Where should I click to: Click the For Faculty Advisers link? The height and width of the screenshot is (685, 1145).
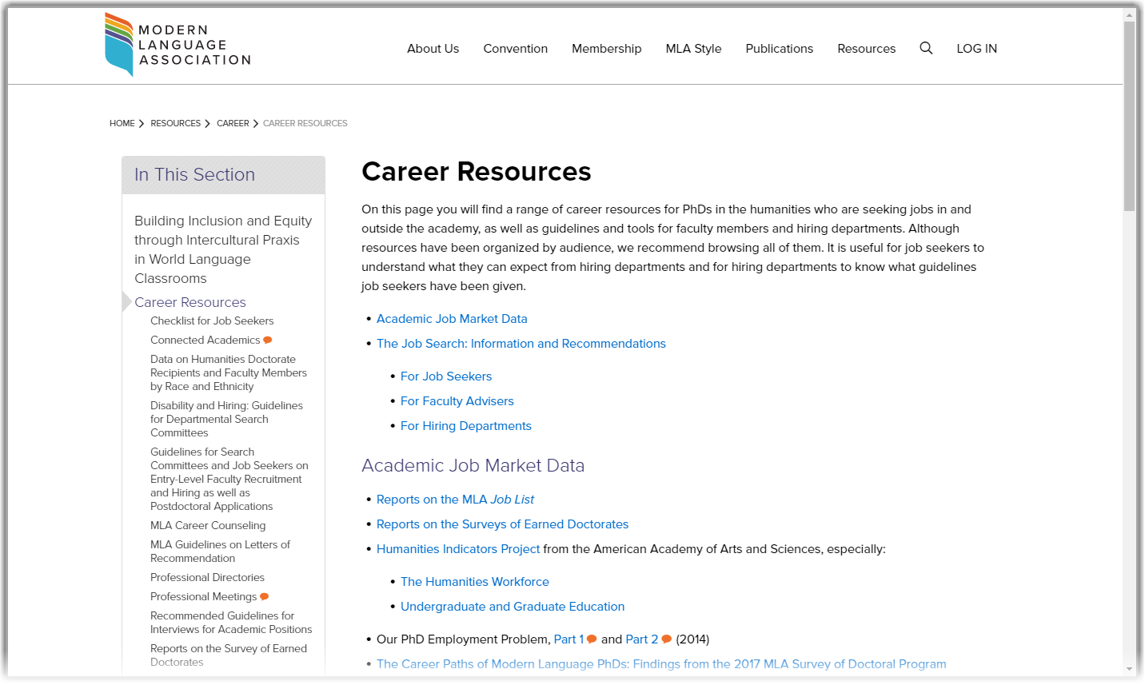click(x=457, y=401)
